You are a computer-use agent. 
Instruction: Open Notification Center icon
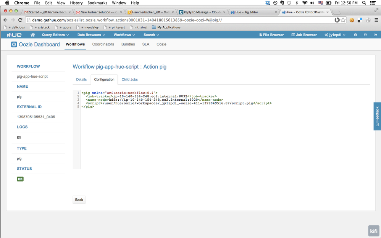pos(373,3)
